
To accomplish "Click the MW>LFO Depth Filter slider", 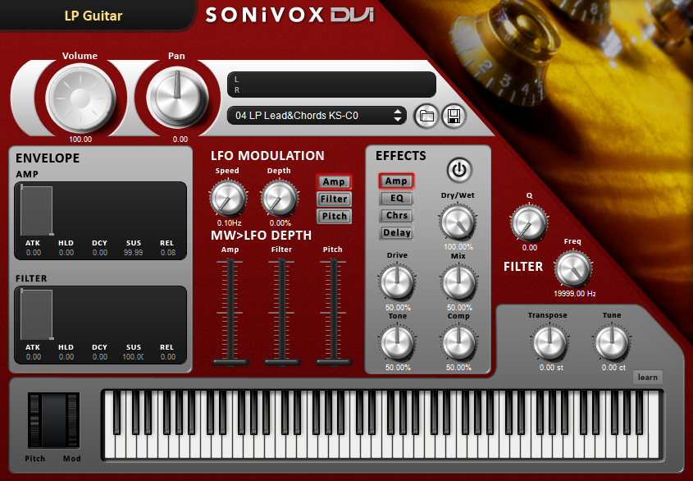I will point(282,312).
